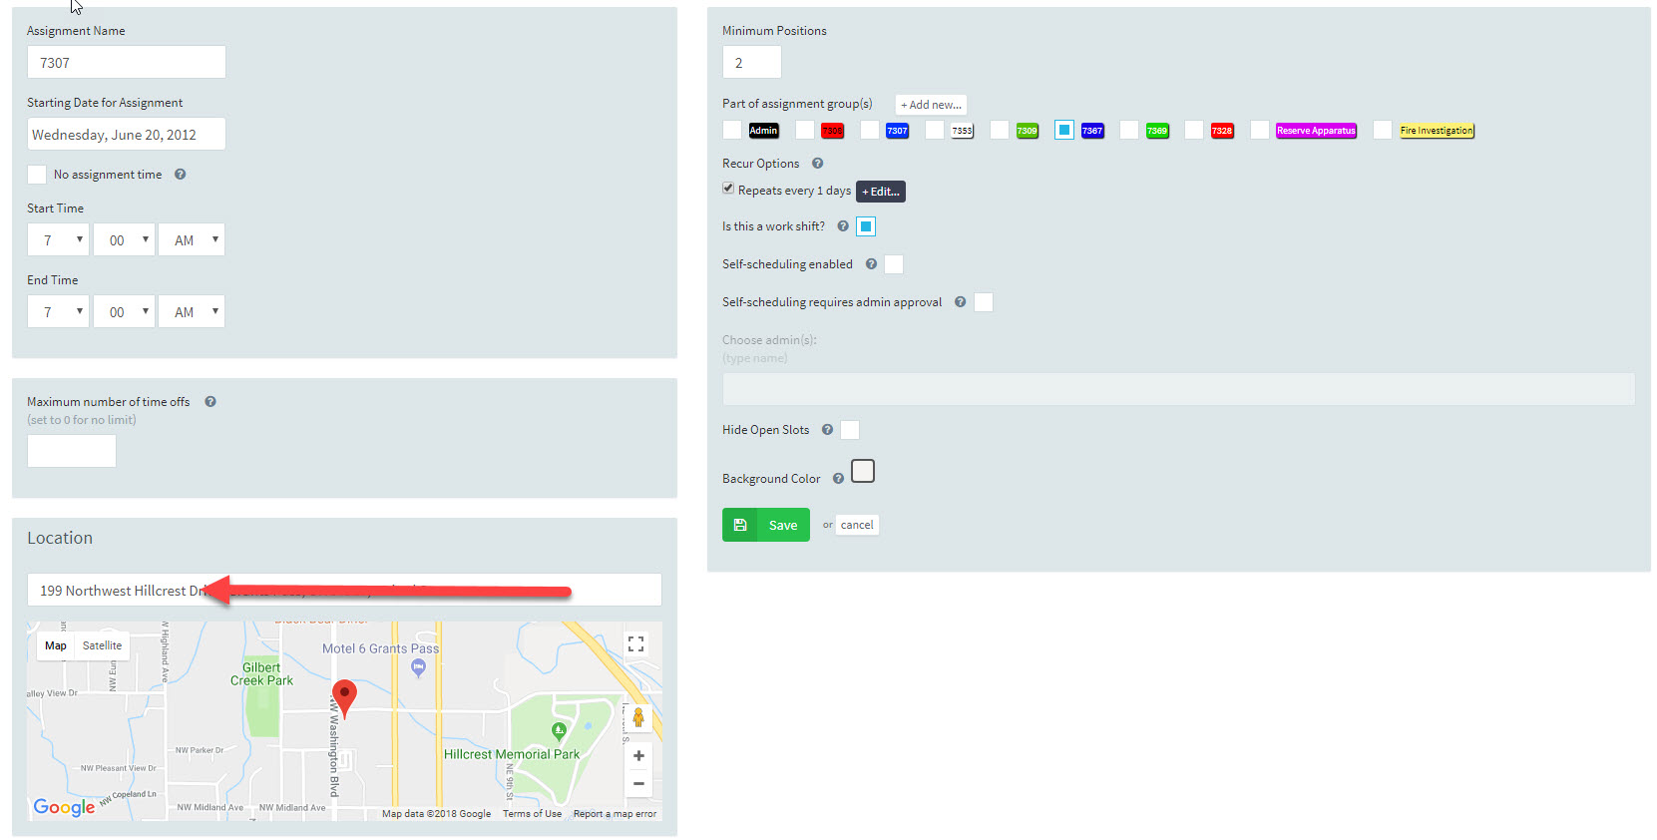Check the 7308 group checkbox

pos(805,130)
